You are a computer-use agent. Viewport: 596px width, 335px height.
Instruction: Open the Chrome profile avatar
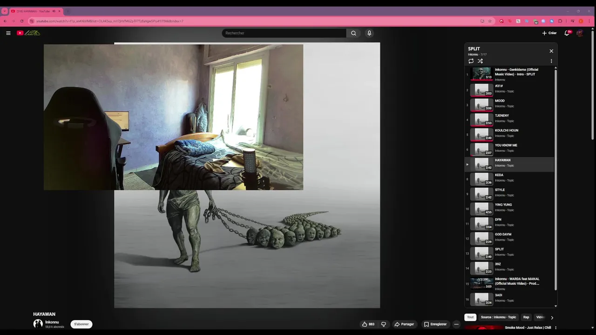(x=581, y=21)
